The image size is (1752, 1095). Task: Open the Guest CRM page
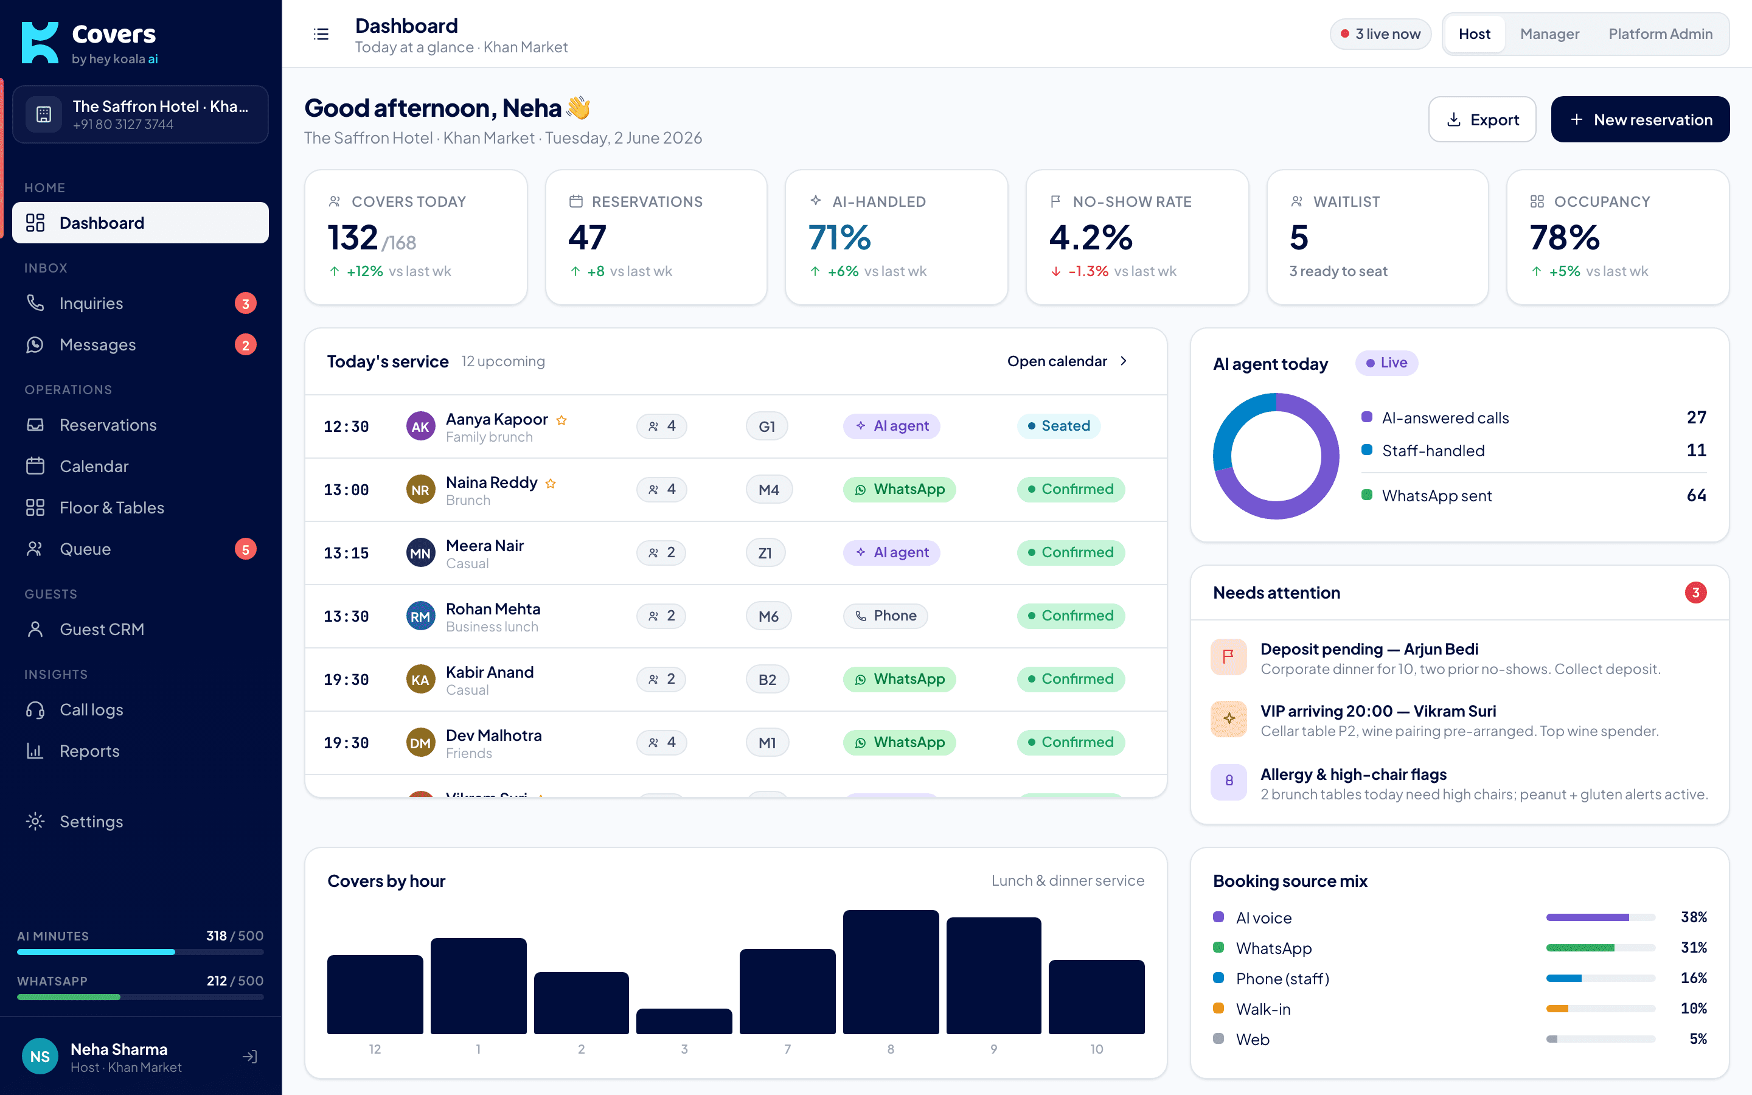tap(141, 630)
